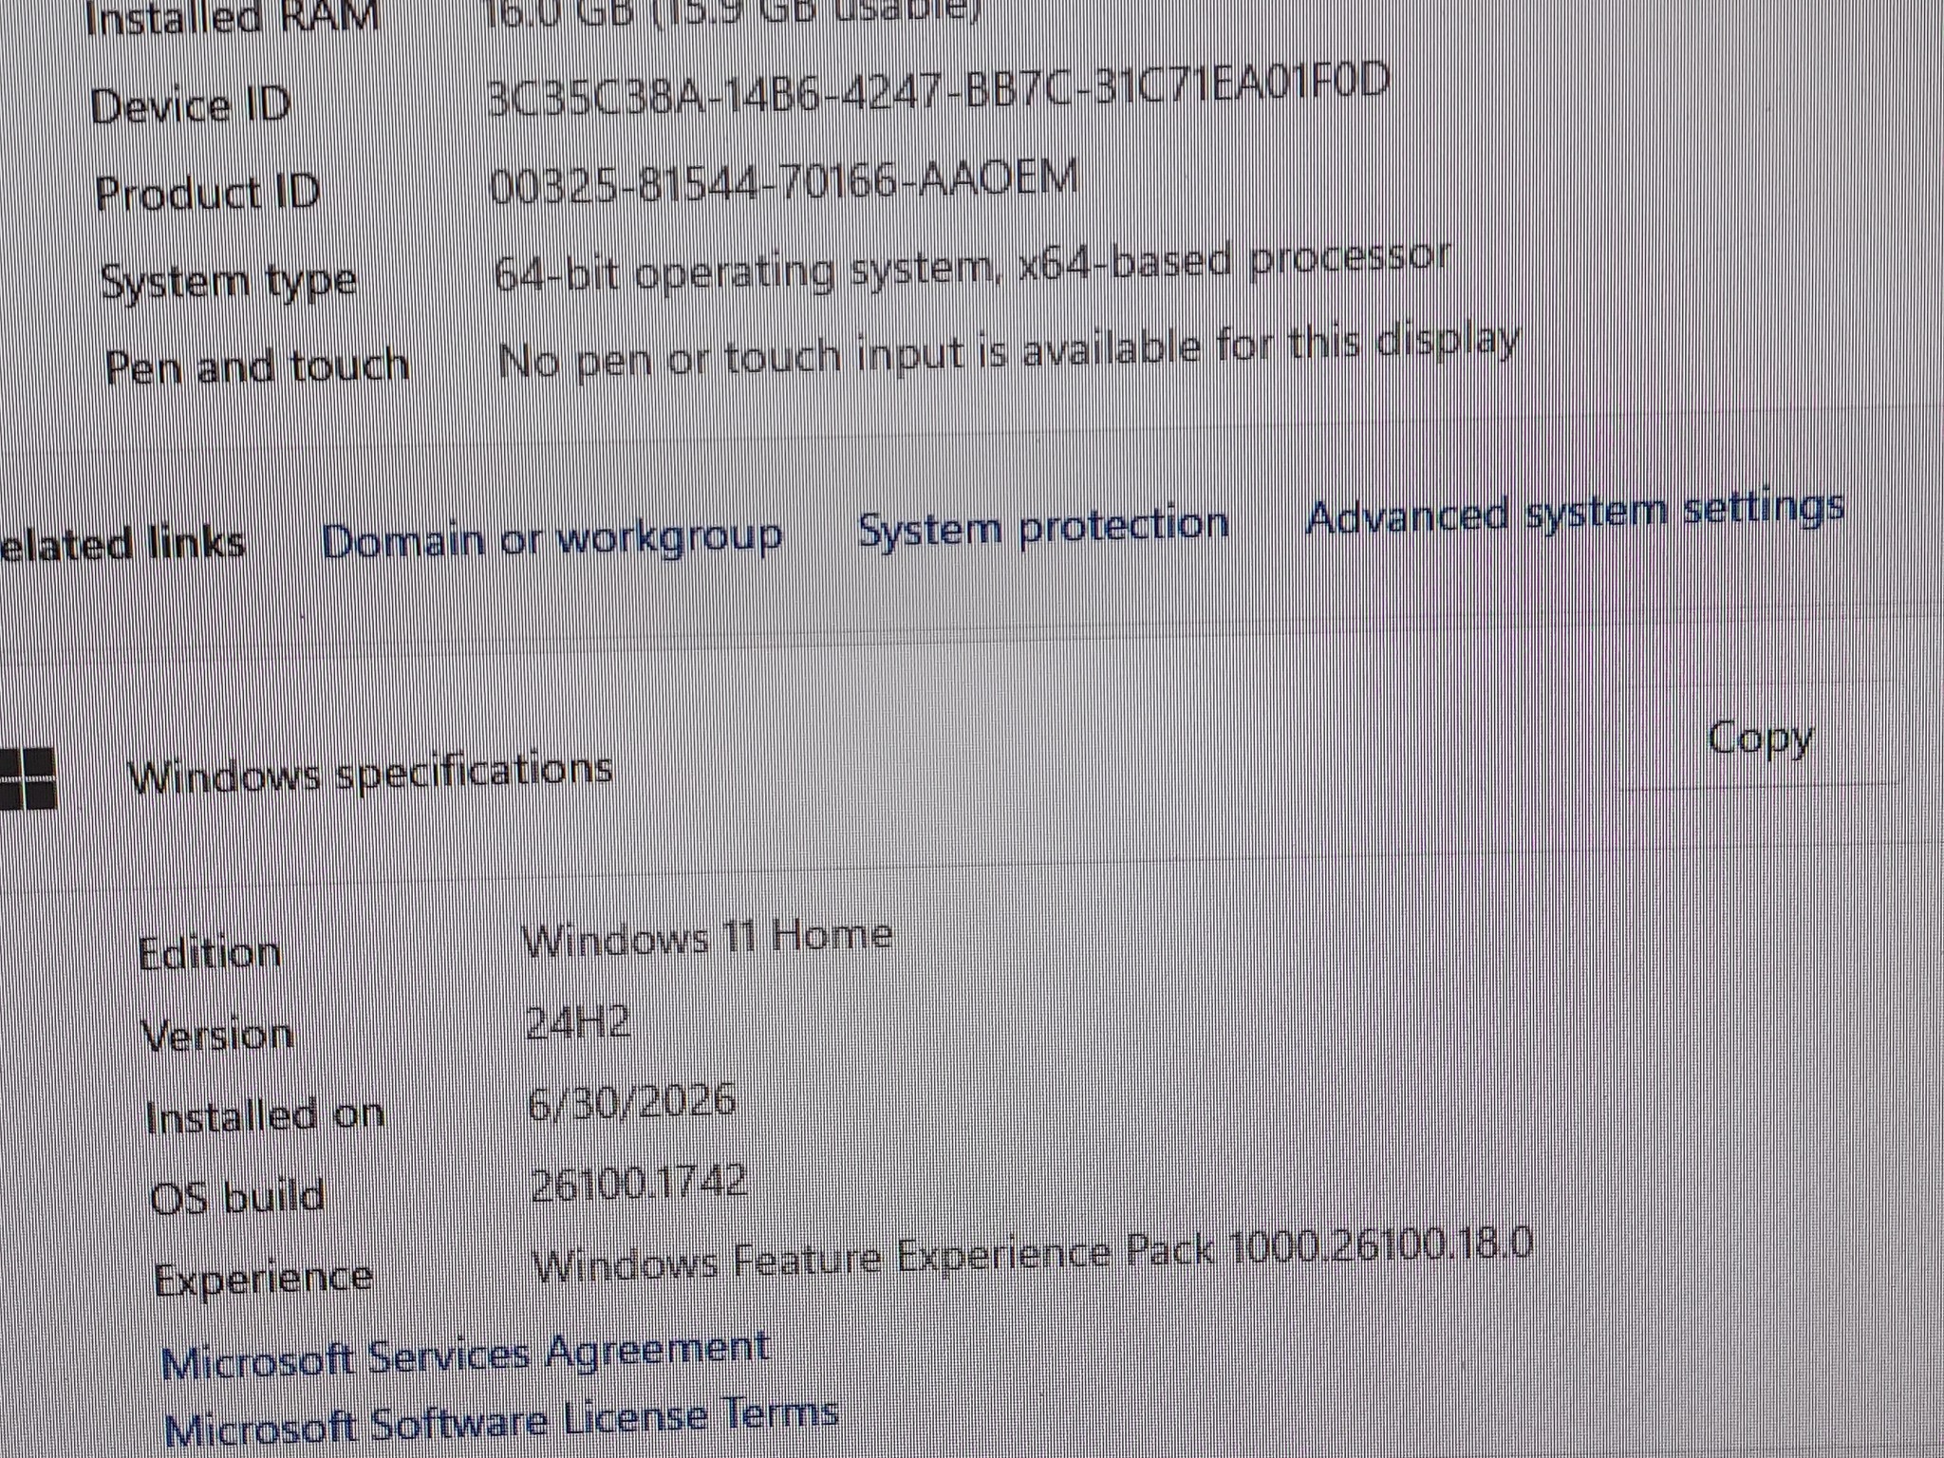Select the Windows Feature Experience Pack value
Screen dimensions: 1944x1458
point(1033,1254)
